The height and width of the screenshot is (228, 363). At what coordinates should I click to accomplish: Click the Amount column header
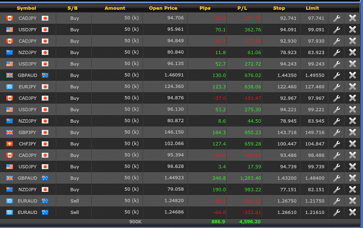[115, 8]
